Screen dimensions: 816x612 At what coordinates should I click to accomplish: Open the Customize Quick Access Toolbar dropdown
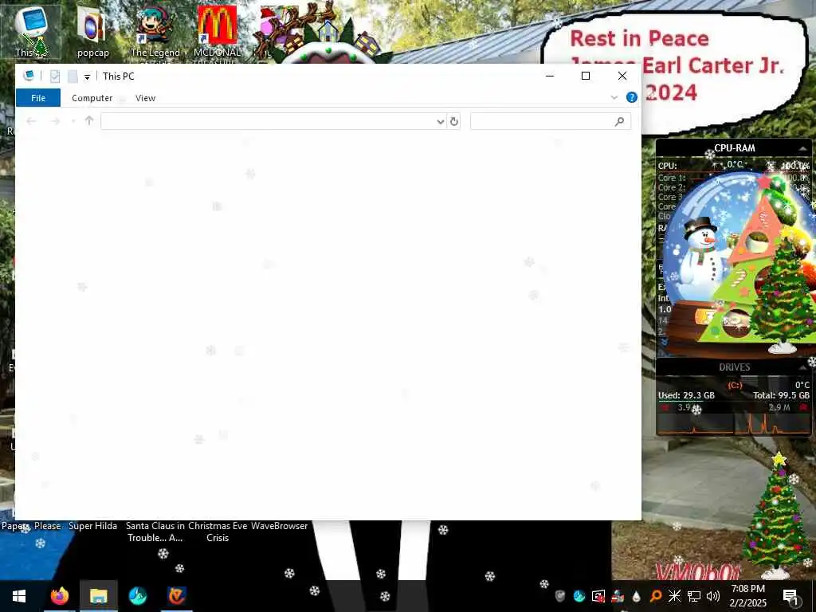point(87,77)
